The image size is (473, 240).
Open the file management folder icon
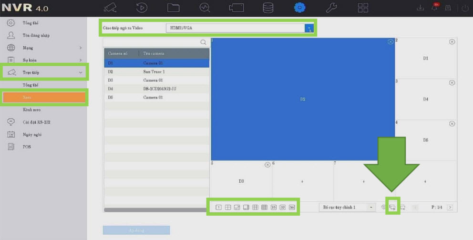point(174,8)
